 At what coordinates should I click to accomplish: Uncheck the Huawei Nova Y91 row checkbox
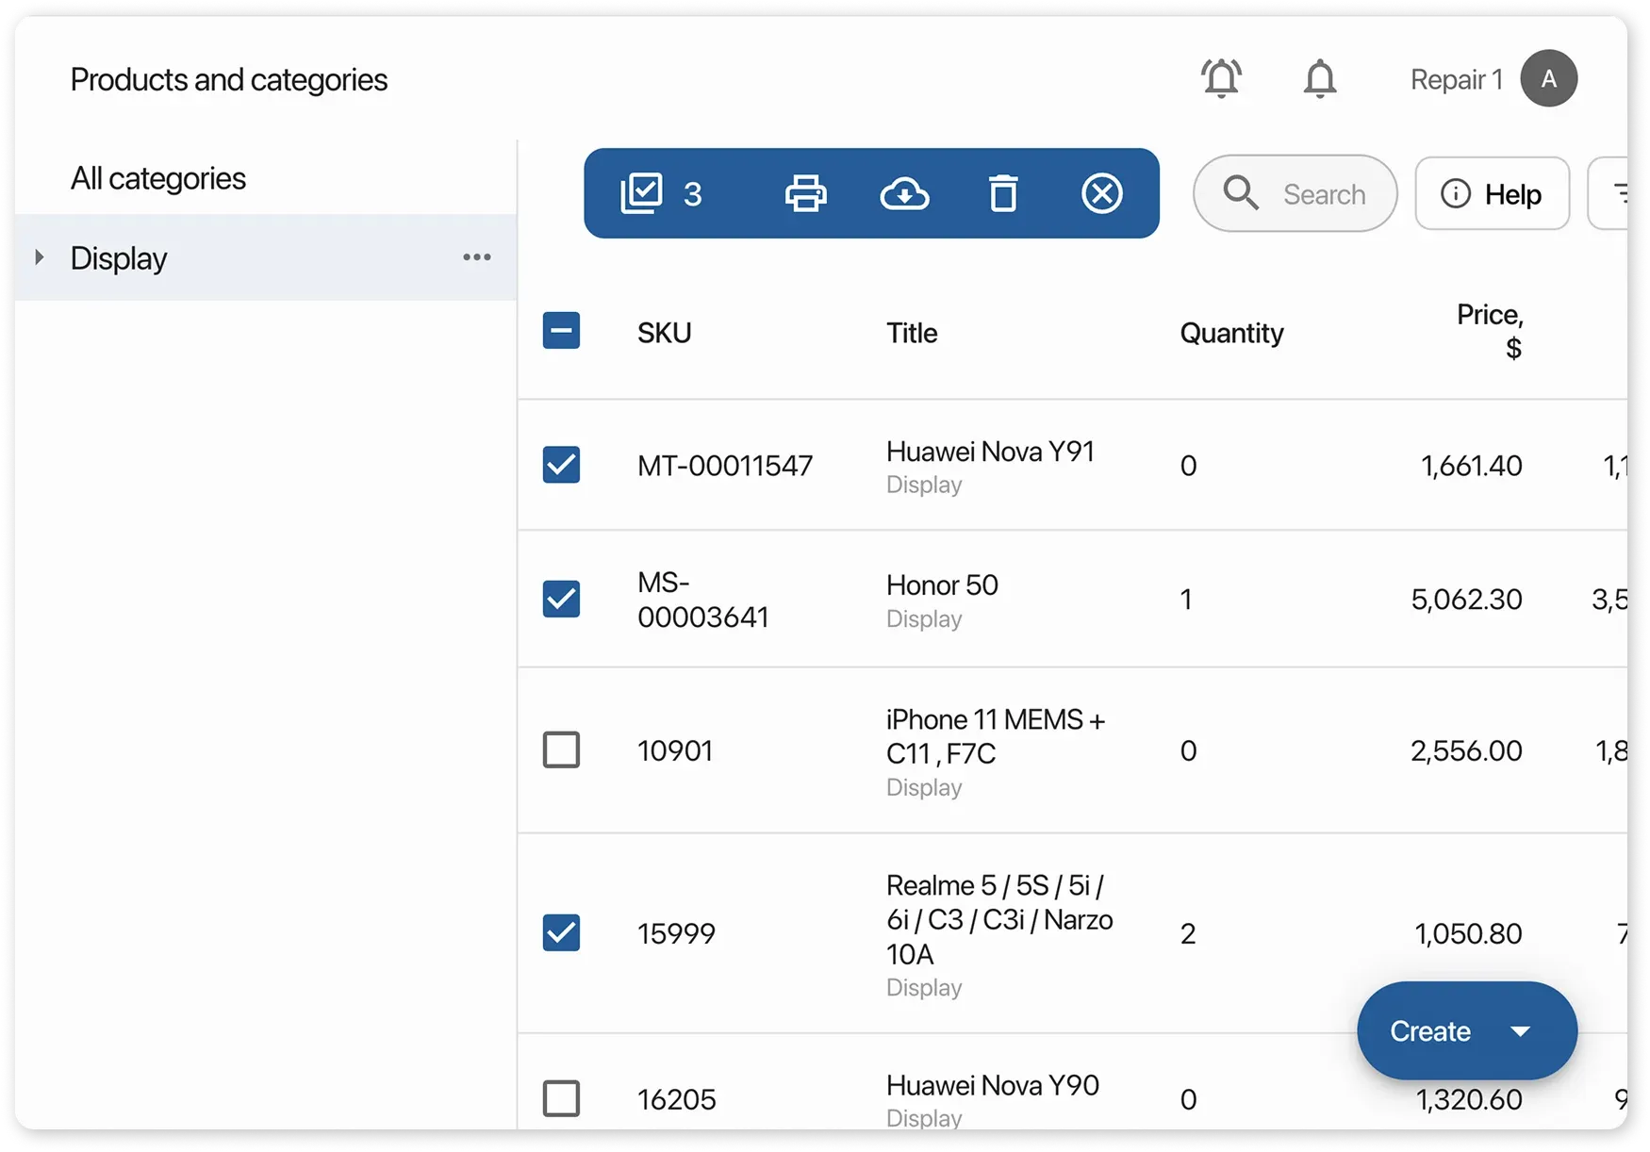pyautogui.click(x=561, y=465)
